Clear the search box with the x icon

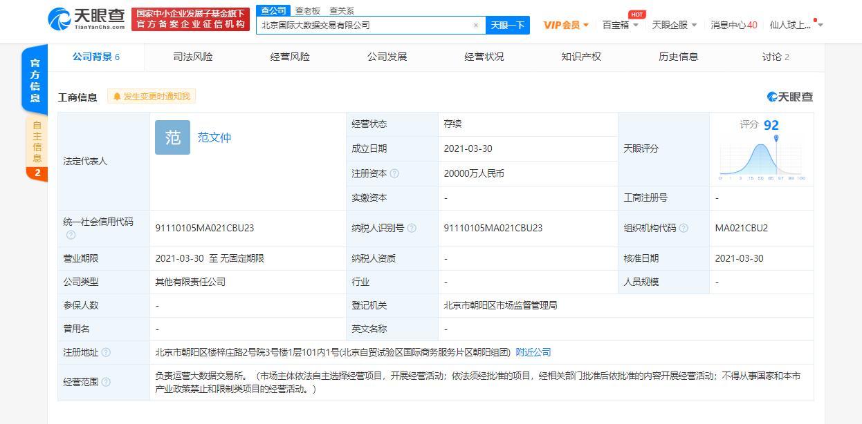tap(476, 25)
